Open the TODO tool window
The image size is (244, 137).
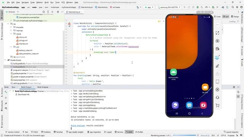click(x=34, y=132)
